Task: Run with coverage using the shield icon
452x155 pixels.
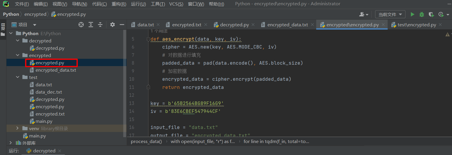Action: [x=431, y=14]
